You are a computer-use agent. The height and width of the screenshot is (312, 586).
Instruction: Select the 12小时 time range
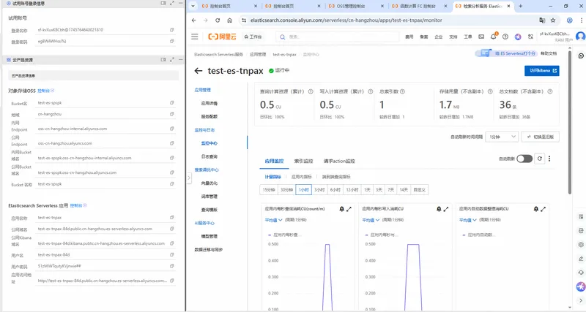pyautogui.click(x=352, y=190)
